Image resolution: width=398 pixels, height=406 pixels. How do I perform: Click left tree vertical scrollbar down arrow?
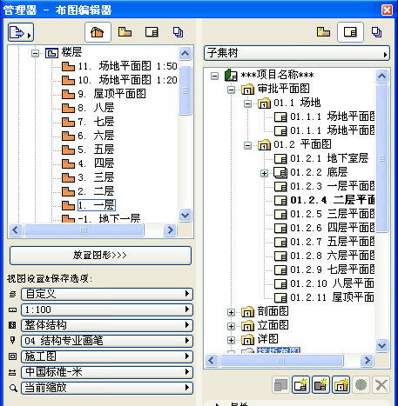pos(185,216)
